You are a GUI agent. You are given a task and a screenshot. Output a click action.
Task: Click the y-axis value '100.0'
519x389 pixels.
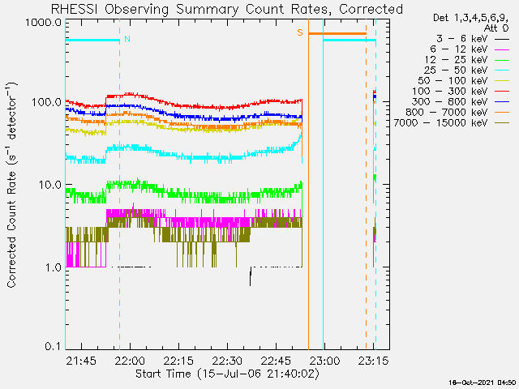pos(46,102)
